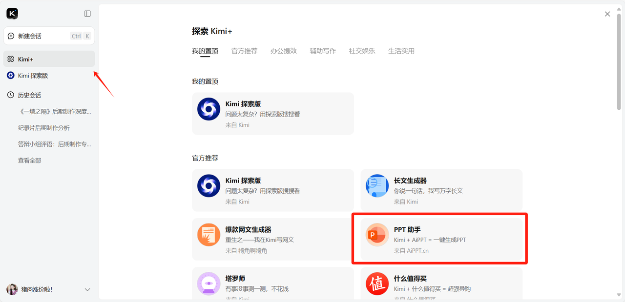Open chat 《一墙之隔》后期制作深度
This screenshot has height=302, width=625.
coord(54,111)
